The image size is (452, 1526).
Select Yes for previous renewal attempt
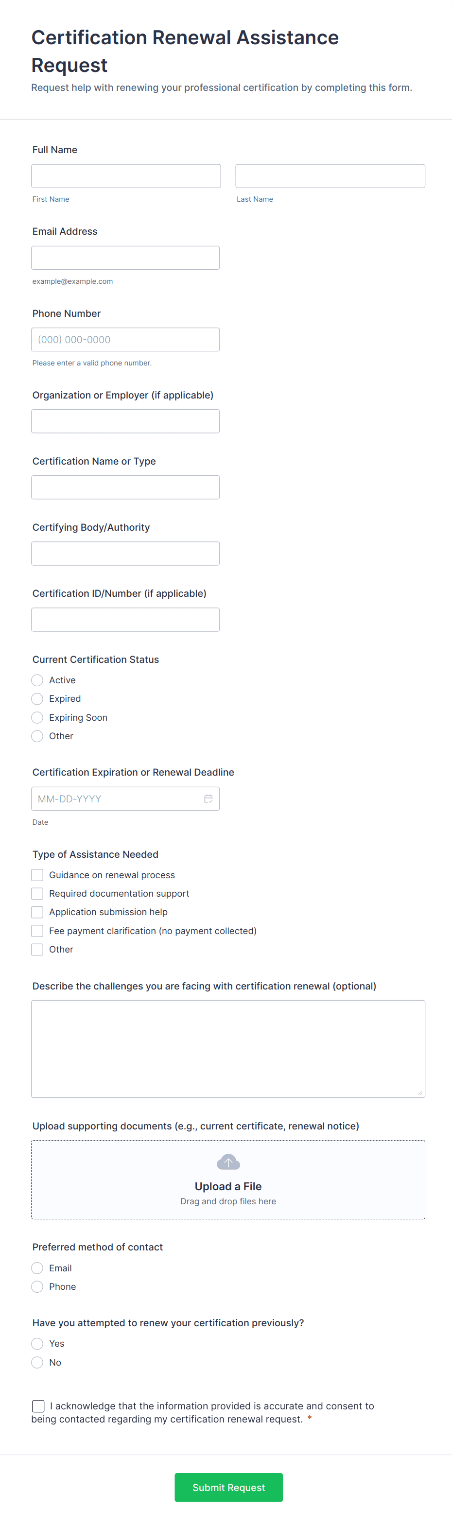(37, 1344)
